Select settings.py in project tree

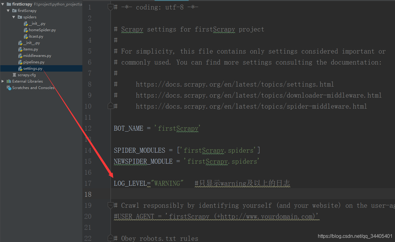33,69
